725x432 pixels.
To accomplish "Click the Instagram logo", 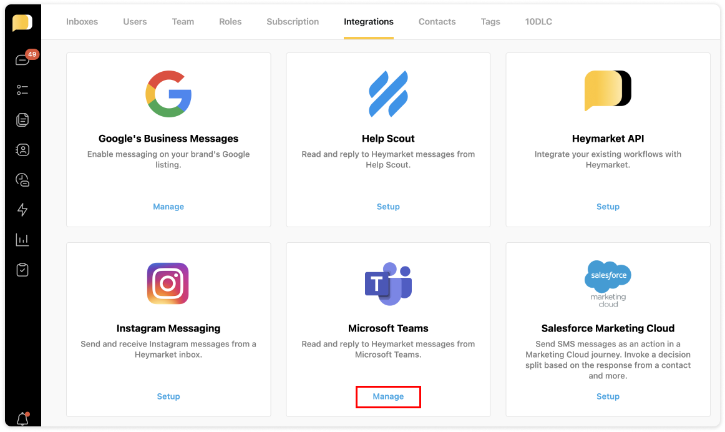I will pos(168,283).
